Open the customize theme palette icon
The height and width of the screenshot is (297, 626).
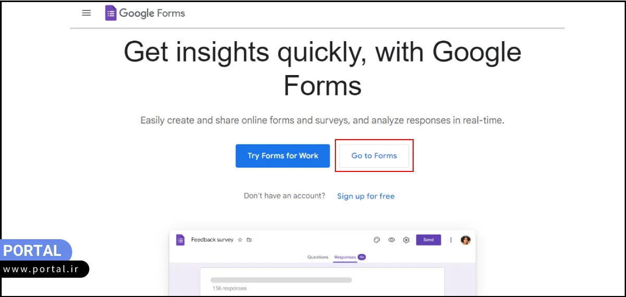pos(377,240)
